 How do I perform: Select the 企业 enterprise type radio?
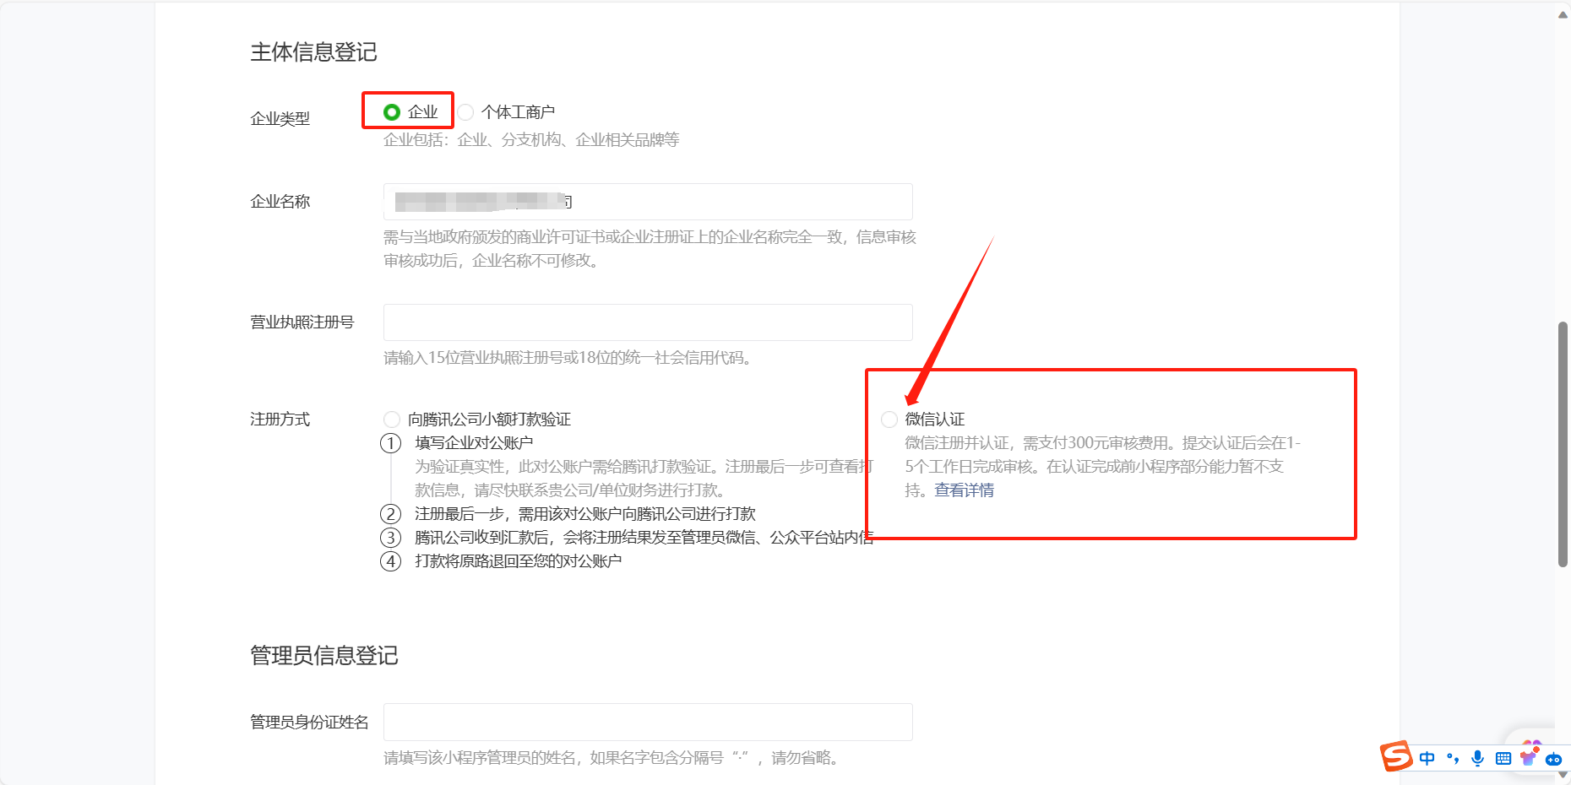391,111
